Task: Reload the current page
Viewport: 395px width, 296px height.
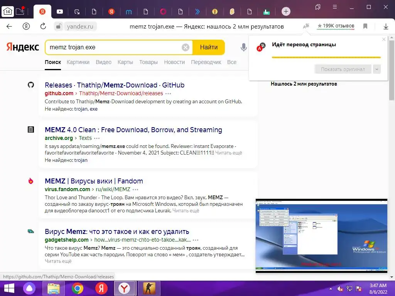Action: [43, 27]
